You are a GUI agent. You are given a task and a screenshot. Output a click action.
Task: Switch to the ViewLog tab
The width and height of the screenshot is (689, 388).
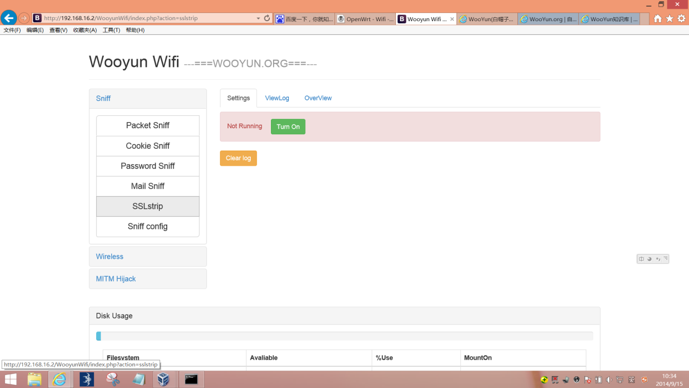277,98
